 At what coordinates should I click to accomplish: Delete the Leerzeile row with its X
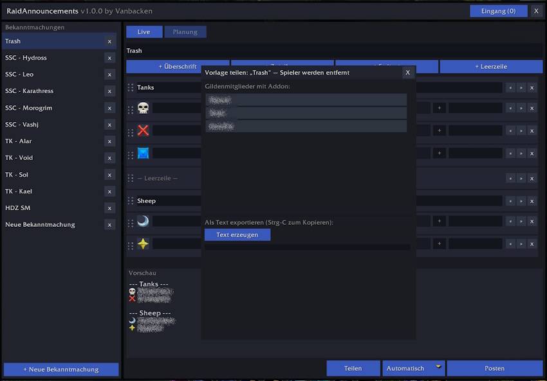coord(532,179)
